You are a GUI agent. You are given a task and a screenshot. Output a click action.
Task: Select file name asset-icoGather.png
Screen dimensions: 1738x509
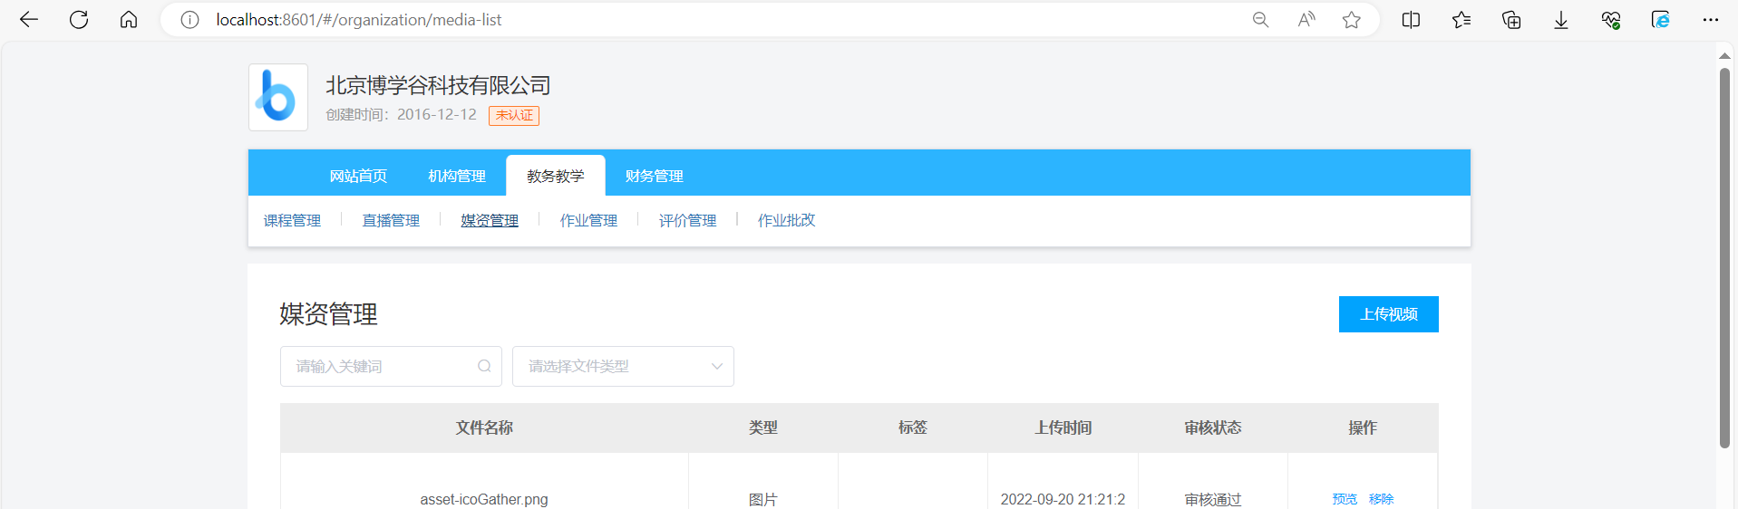pyautogui.click(x=484, y=499)
